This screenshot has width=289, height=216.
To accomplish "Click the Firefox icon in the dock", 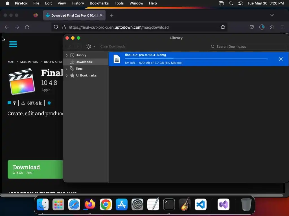I will 90,204.
